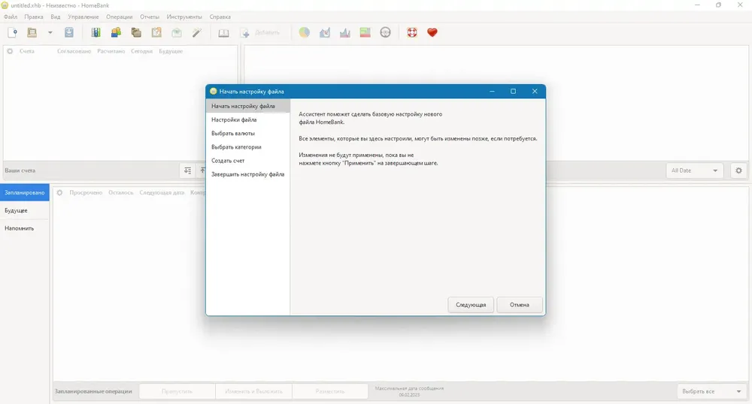Open the Операции menu
Viewport: 752px width, 404px height.
(x=119, y=17)
